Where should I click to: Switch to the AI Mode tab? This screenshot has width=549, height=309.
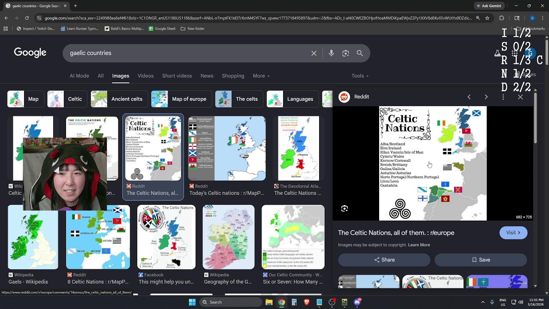click(79, 76)
